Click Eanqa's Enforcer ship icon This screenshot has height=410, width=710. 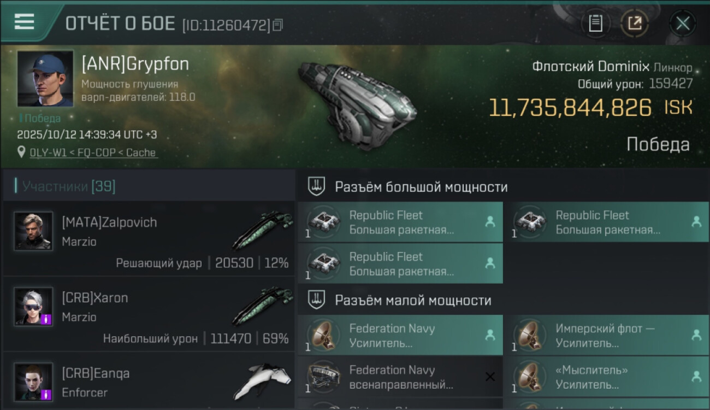(x=263, y=381)
